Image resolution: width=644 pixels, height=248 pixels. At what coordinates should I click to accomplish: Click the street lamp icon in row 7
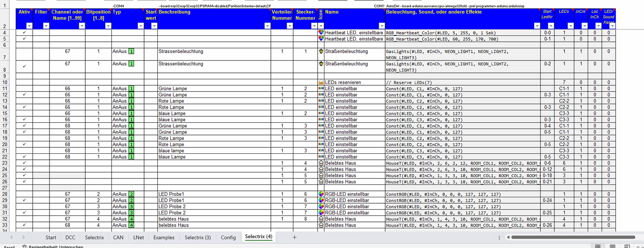point(321,52)
